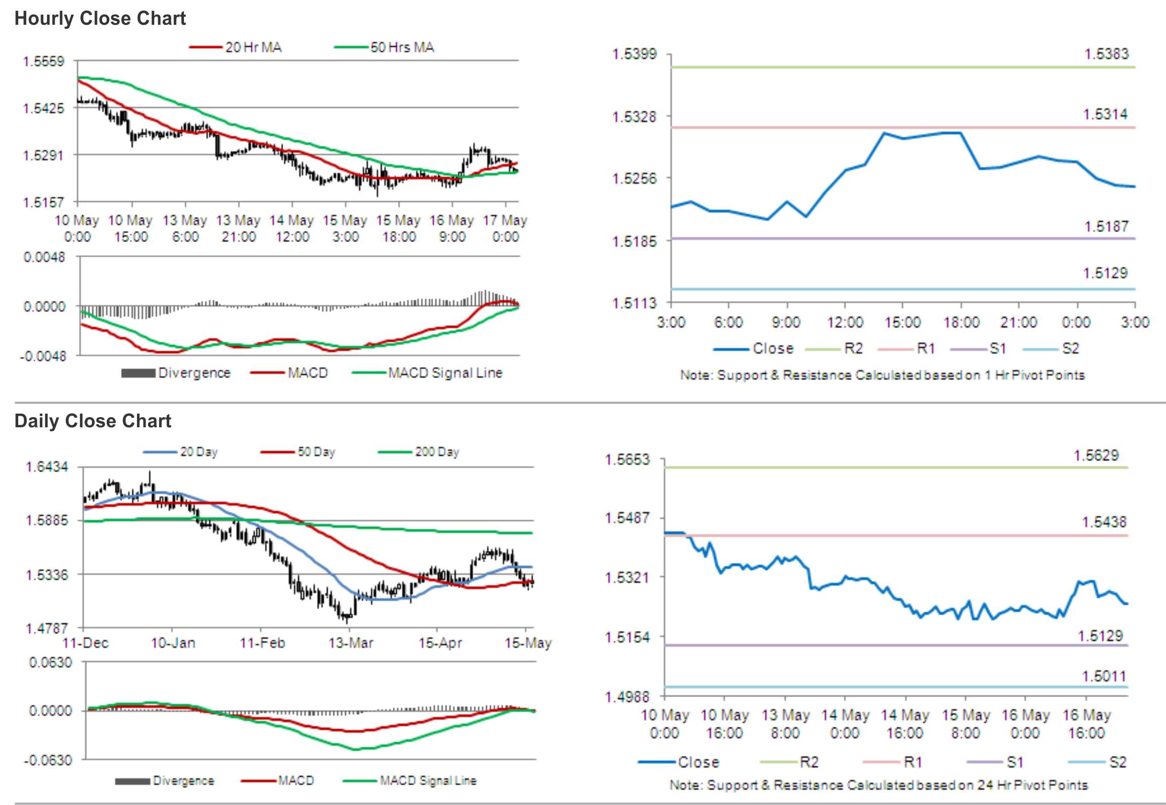Click the "13 May 8:00" axis label
1166x805 pixels.
pyautogui.click(x=785, y=724)
